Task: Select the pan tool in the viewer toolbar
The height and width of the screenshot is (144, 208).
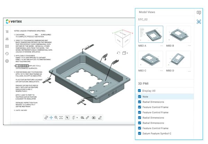Action: 51,117
